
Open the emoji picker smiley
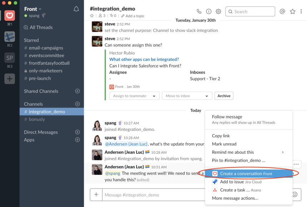click(x=295, y=194)
